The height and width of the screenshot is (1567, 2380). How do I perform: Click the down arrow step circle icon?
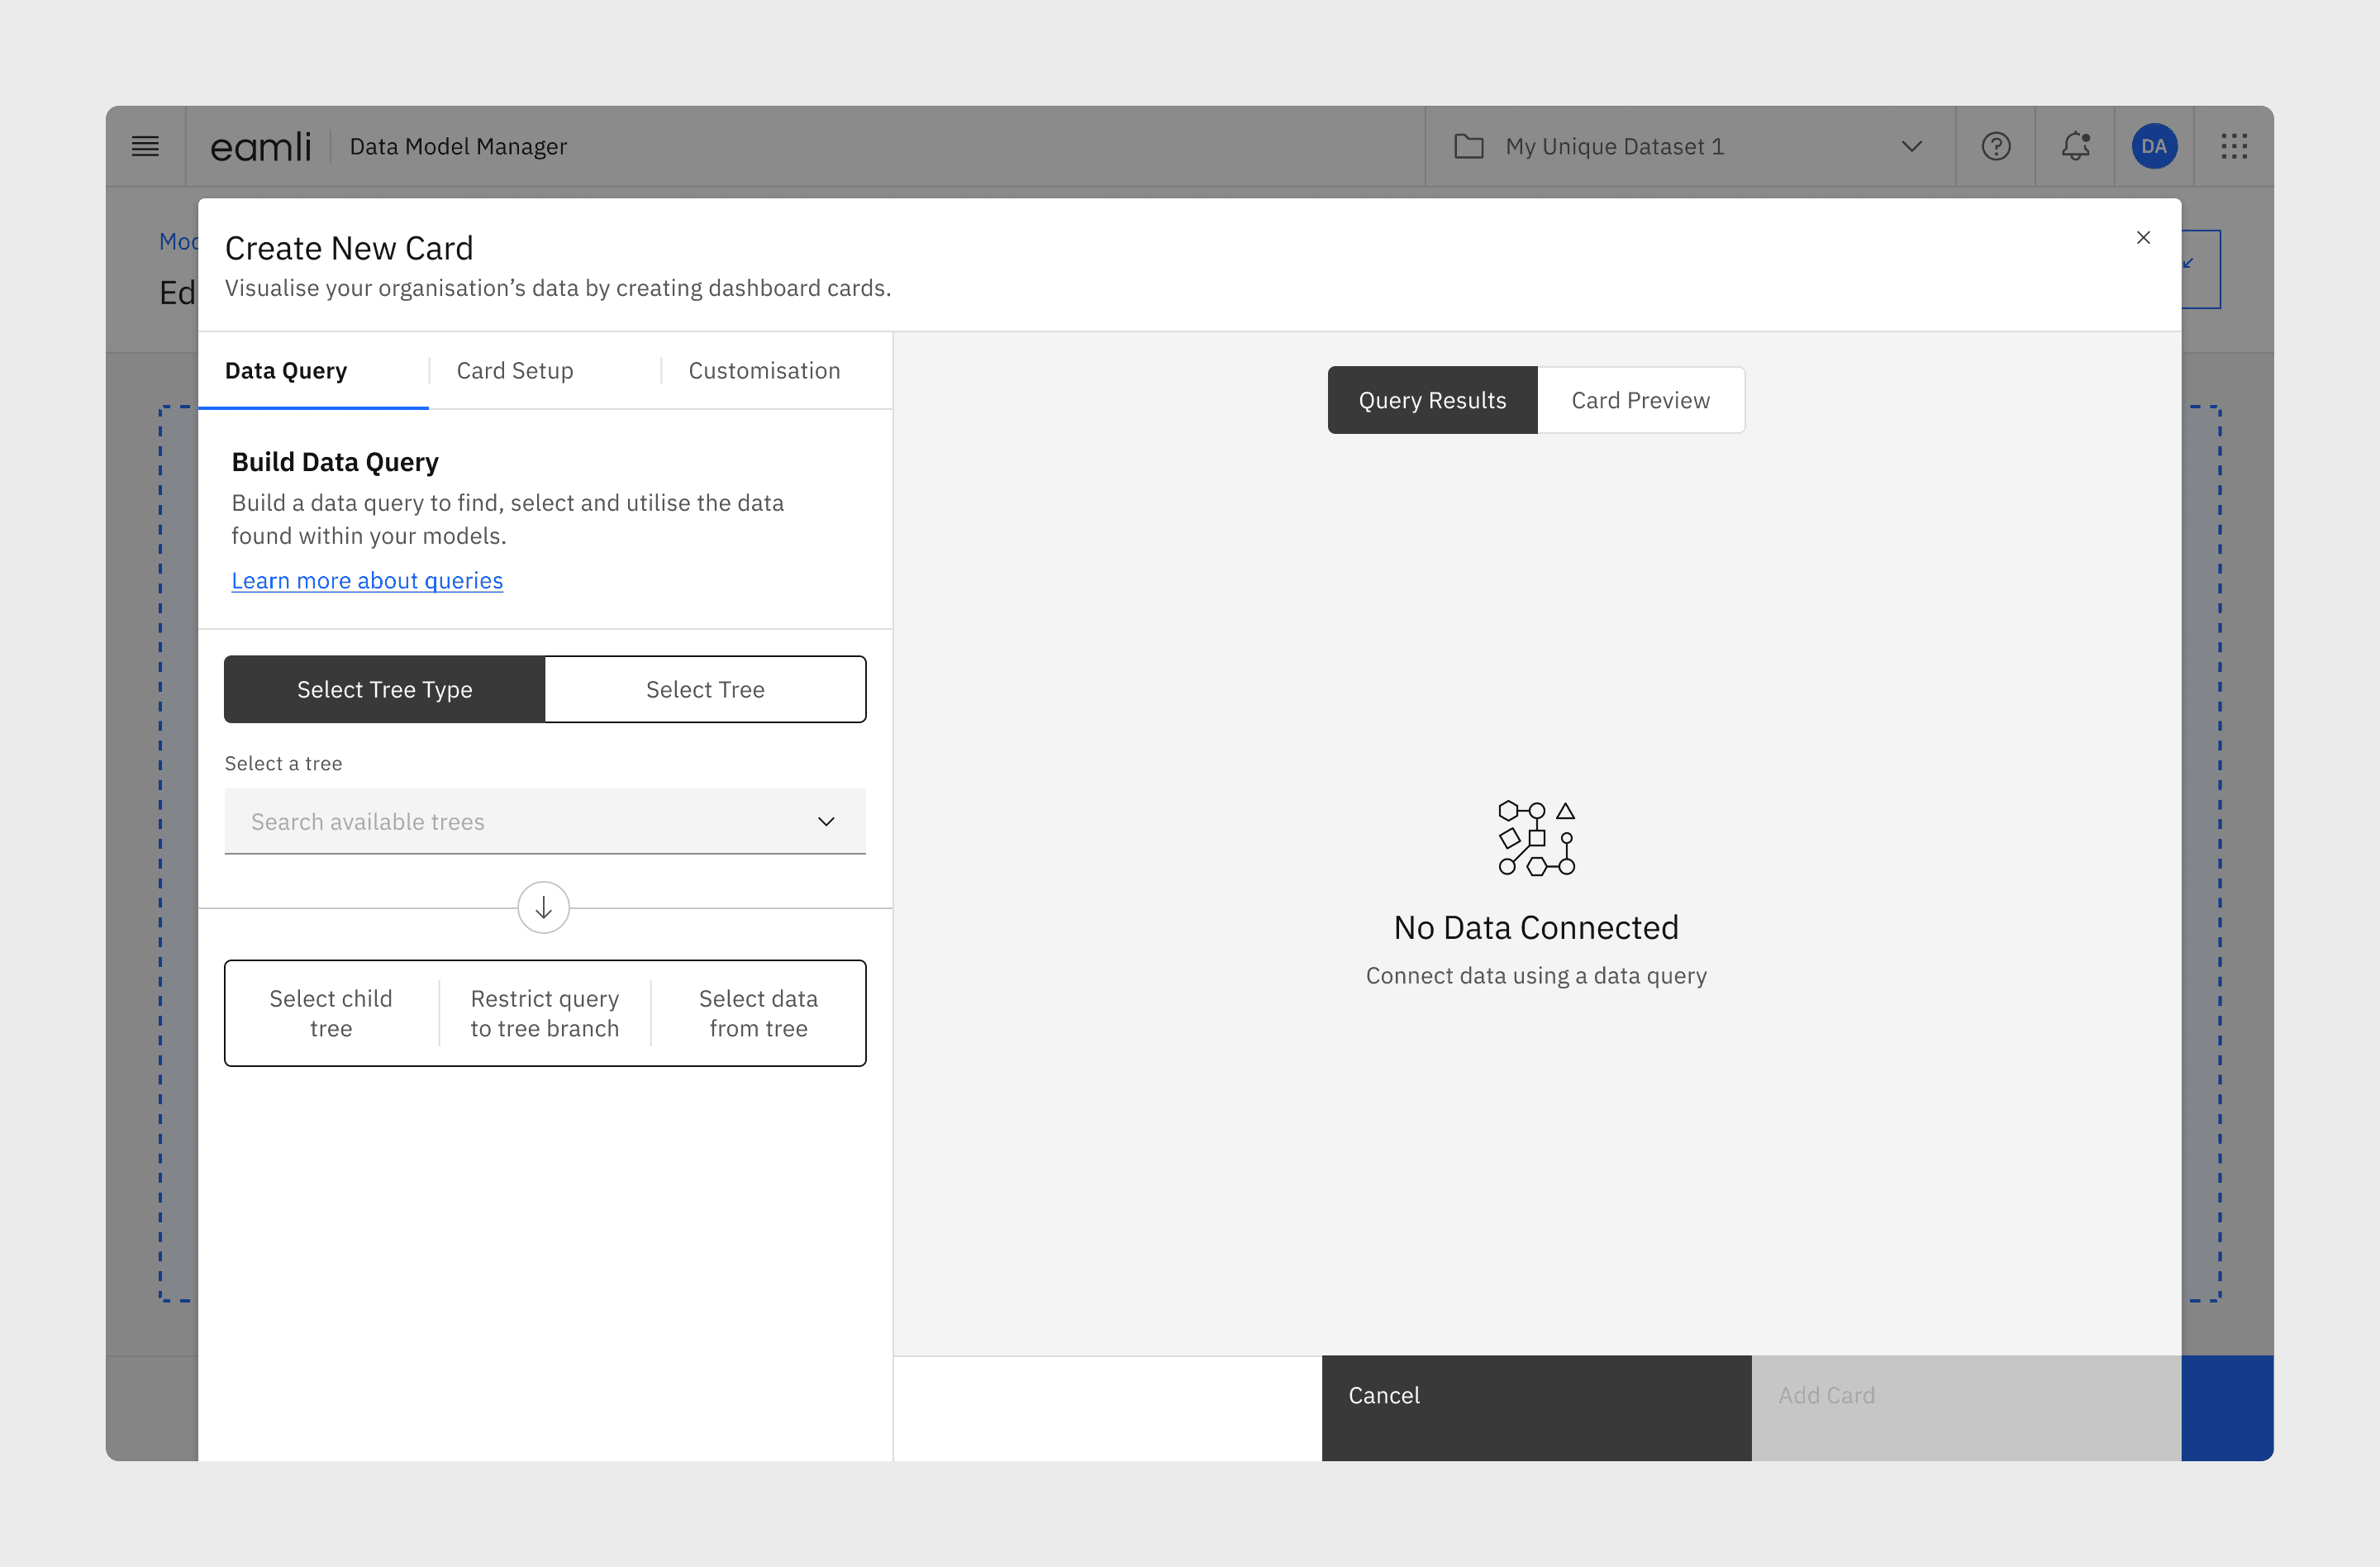(543, 907)
